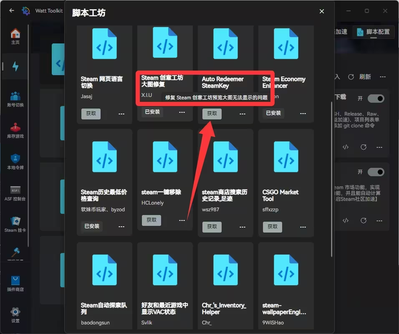Open the 主页 home sidebar item
This screenshot has width=399, height=334.
15,36
